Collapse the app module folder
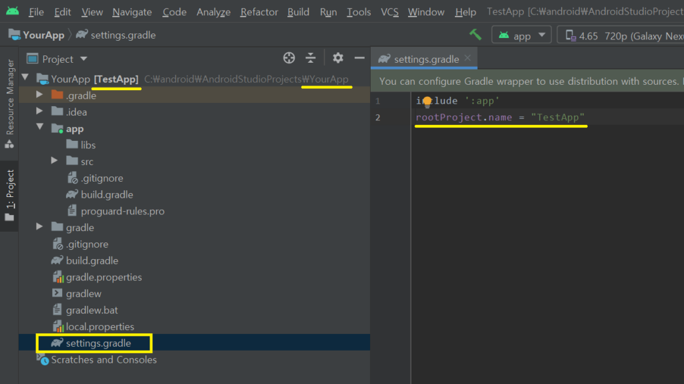The image size is (684, 384). tap(40, 128)
